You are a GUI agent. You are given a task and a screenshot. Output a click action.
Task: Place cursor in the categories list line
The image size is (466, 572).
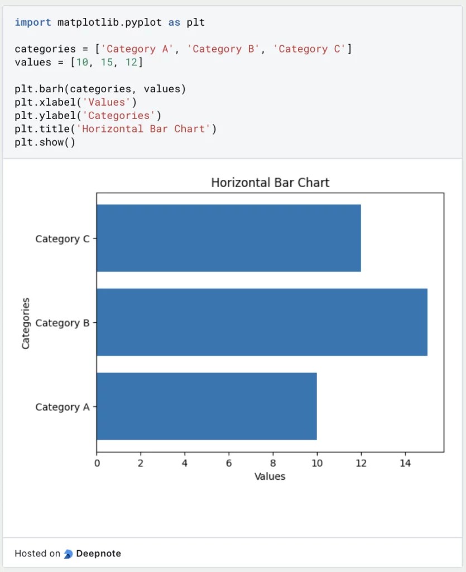coord(183,49)
